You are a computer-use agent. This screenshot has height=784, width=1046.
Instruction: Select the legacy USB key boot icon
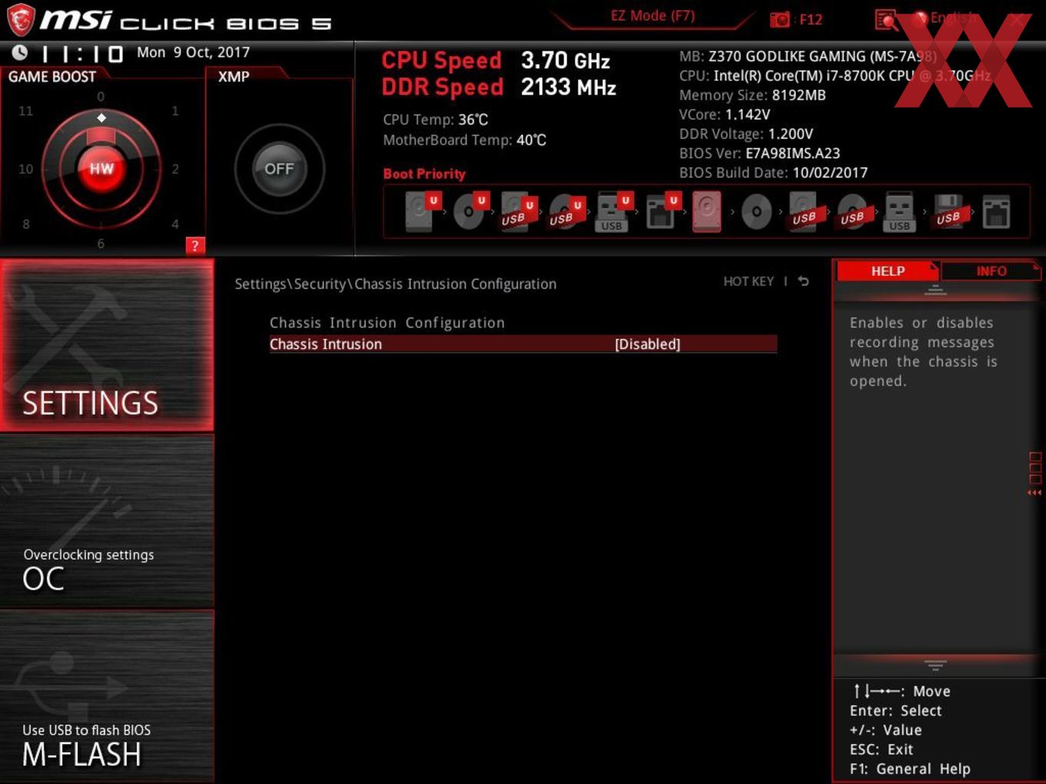click(899, 211)
